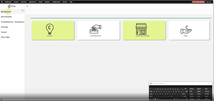This screenshot has height=101, width=214.
Task: Open the People admin menu
Action: (x=40, y=2)
